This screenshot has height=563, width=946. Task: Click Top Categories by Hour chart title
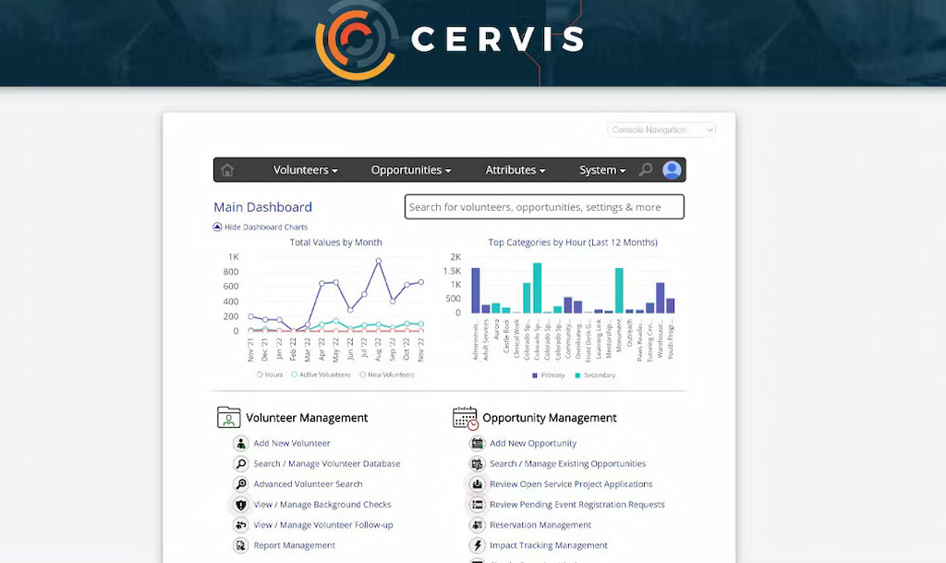573,242
